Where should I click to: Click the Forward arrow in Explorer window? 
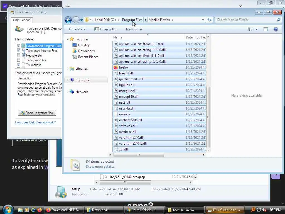76,20
